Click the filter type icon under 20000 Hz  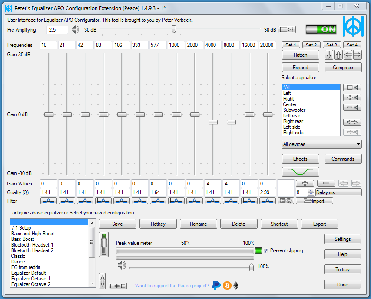(x=267, y=201)
